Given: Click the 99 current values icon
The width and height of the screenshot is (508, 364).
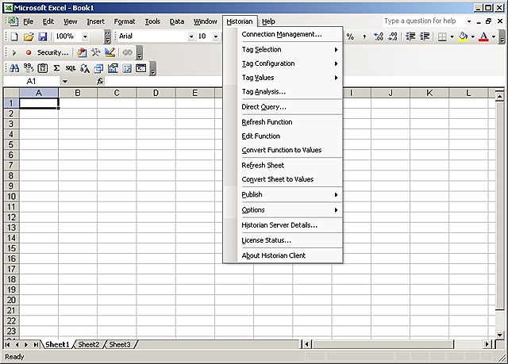Looking at the screenshot, I should pyautogui.click(x=29, y=68).
